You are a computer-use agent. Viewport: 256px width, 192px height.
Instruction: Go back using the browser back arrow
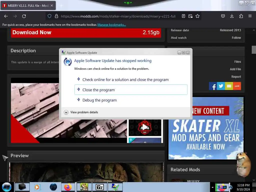(x=6, y=16)
